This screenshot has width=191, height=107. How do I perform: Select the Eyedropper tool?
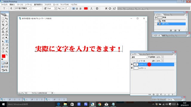click(x=7, y=48)
